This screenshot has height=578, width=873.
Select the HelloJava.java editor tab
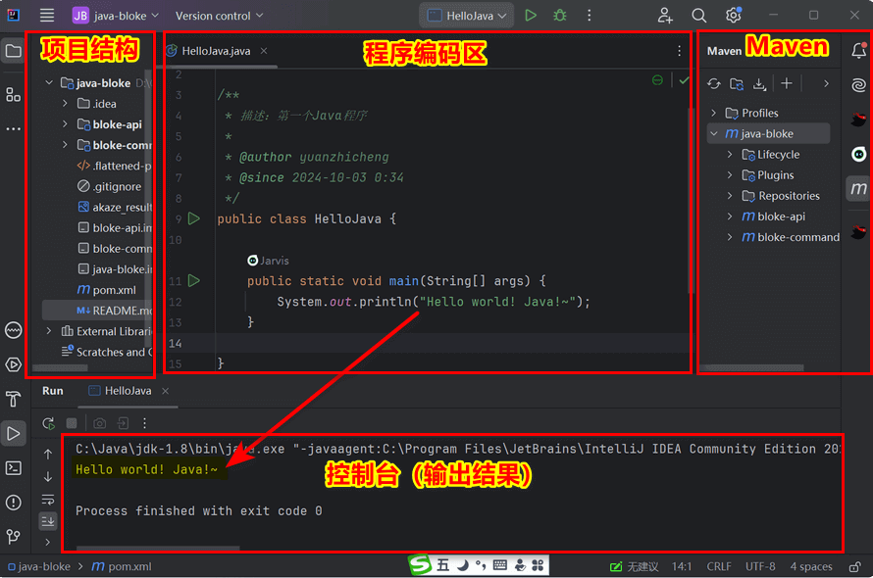(x=216, y=51)
